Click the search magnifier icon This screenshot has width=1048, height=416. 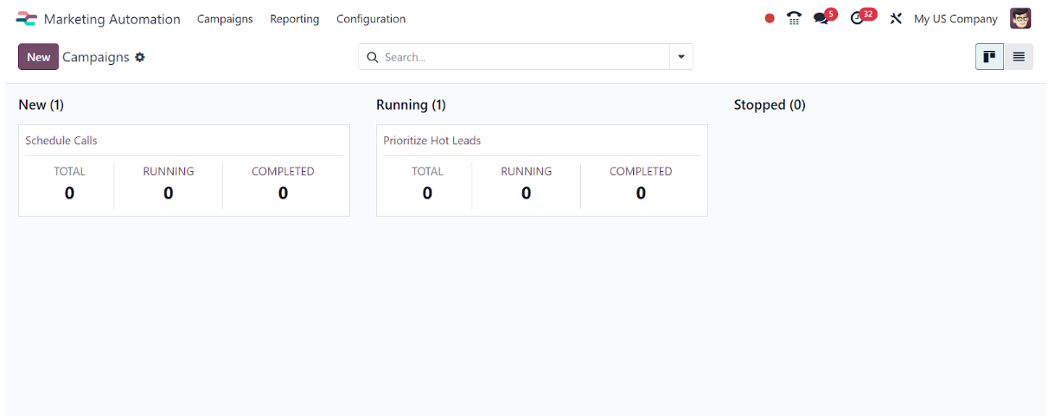pos(373,57)
